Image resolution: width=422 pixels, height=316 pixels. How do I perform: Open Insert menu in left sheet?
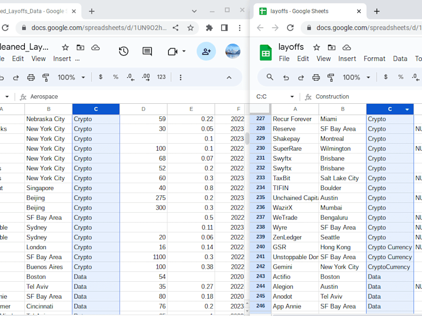coord(62,58)
